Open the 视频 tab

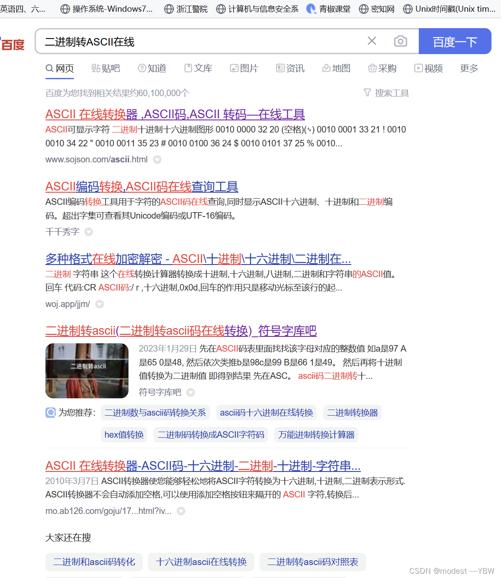[428, 68]
